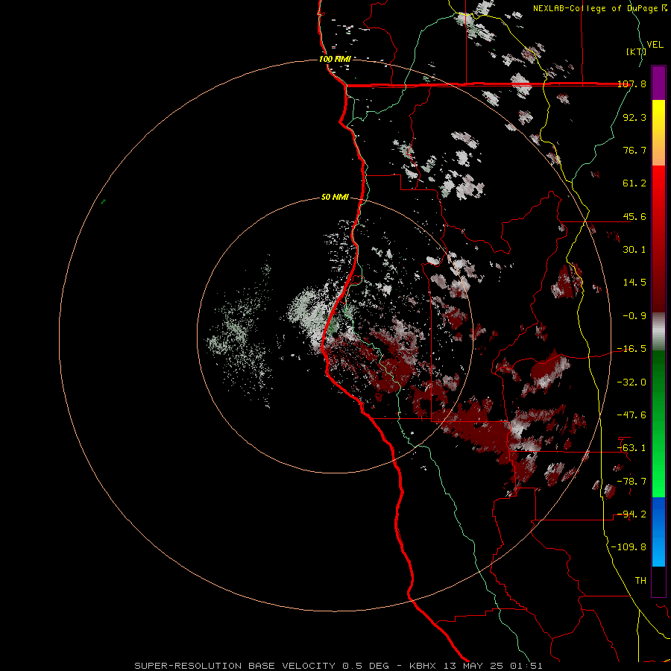Click the purple segment of the color bar
The image size is (671, 671).
(658, 83)
